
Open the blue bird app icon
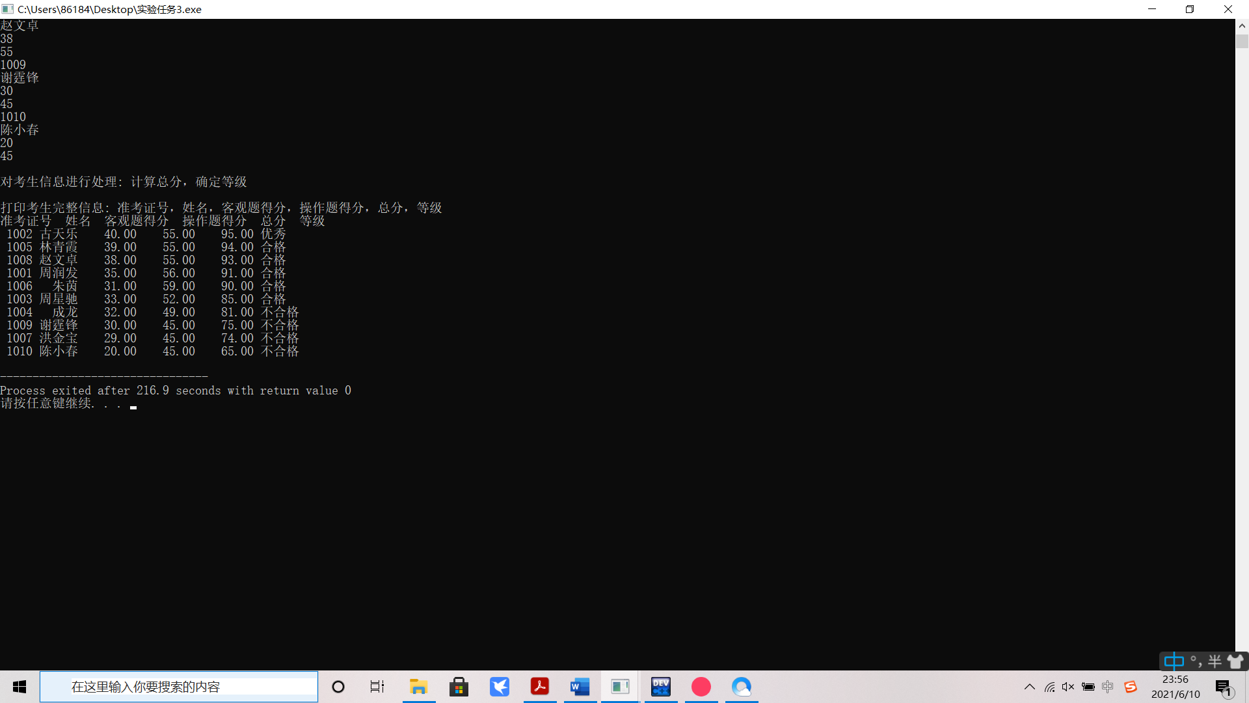pyautogui.click(x=499, y=687)
